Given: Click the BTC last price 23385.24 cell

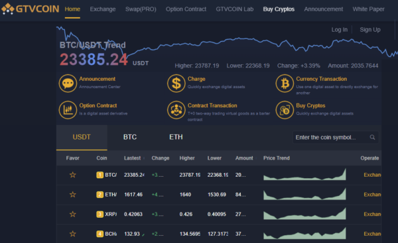Looking at the screenshot, I should [134, 175].
